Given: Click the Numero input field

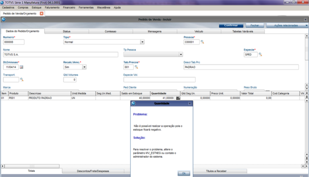Looking at the screenshot, I should [x=14, y=42].
